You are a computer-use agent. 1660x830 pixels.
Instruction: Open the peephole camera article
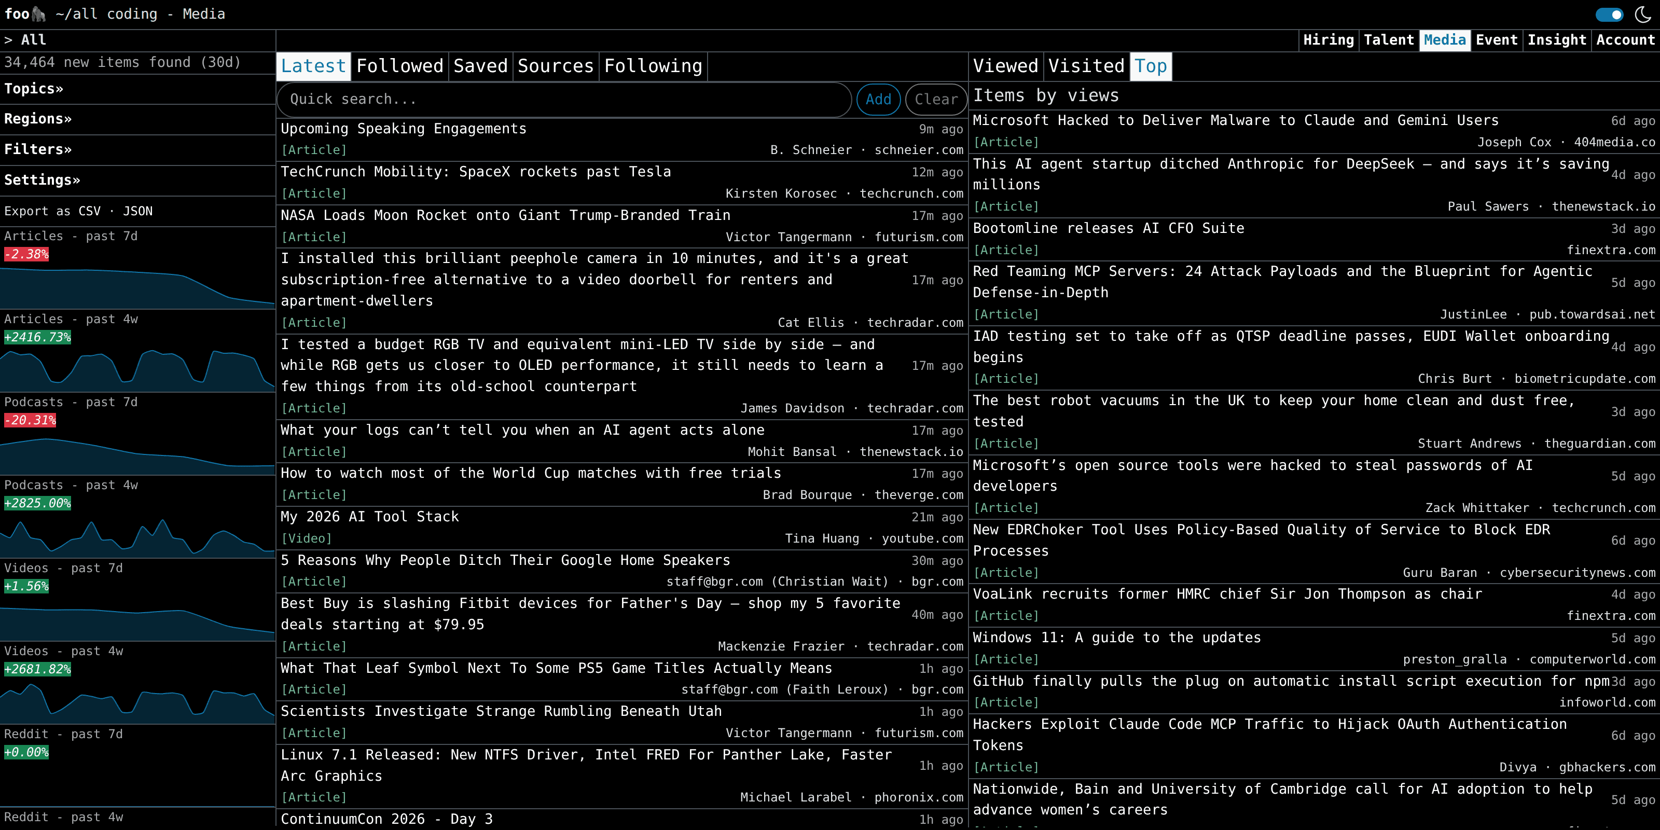594,280
